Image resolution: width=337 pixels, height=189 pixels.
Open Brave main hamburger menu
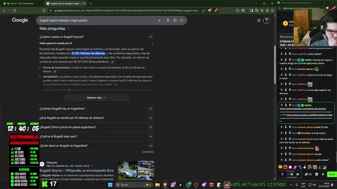[x=272, y=10]
